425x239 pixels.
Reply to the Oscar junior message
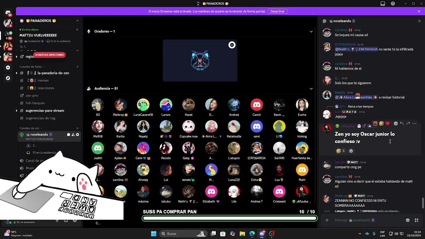(x=402, y=123)
